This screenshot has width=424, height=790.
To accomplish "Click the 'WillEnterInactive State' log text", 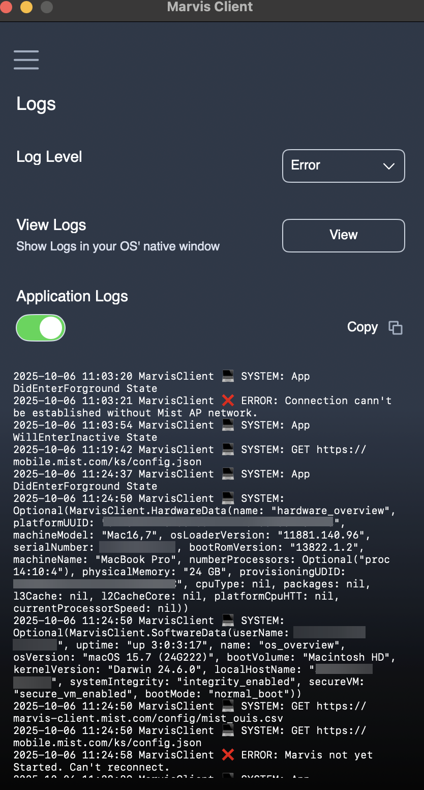I will [85, 437].
